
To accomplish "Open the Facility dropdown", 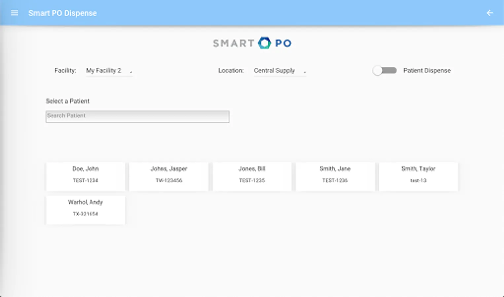I will pyautogui.click(x=109, y=71).
